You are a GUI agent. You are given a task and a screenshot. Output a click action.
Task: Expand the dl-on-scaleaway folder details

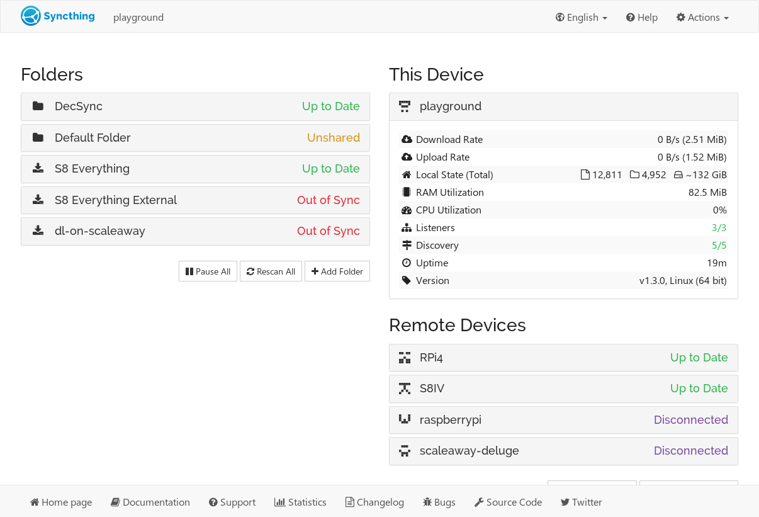click(x=195, y=231)
